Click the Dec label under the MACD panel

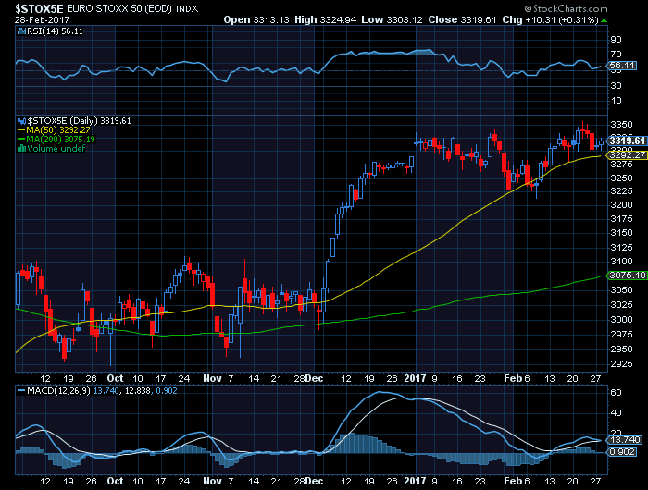point(315,482)
